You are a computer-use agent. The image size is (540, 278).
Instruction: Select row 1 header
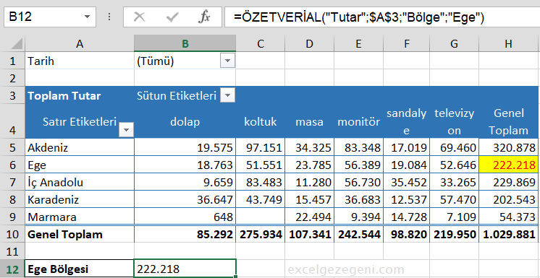12,61
